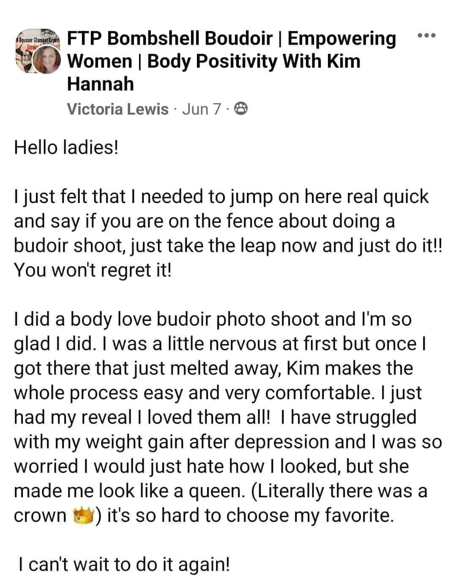Click the group privacy icon beside Jun 7
The width and height of the screenshot is (456, 584).
tap(241, 109)
